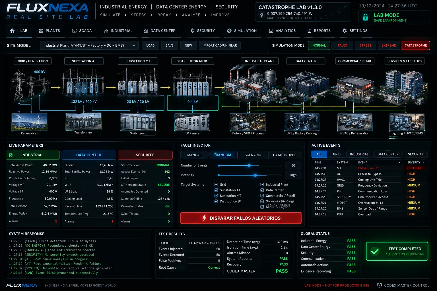Click the LOAD site model button
This screenshot has width=437, height=291.
(151, 45)
